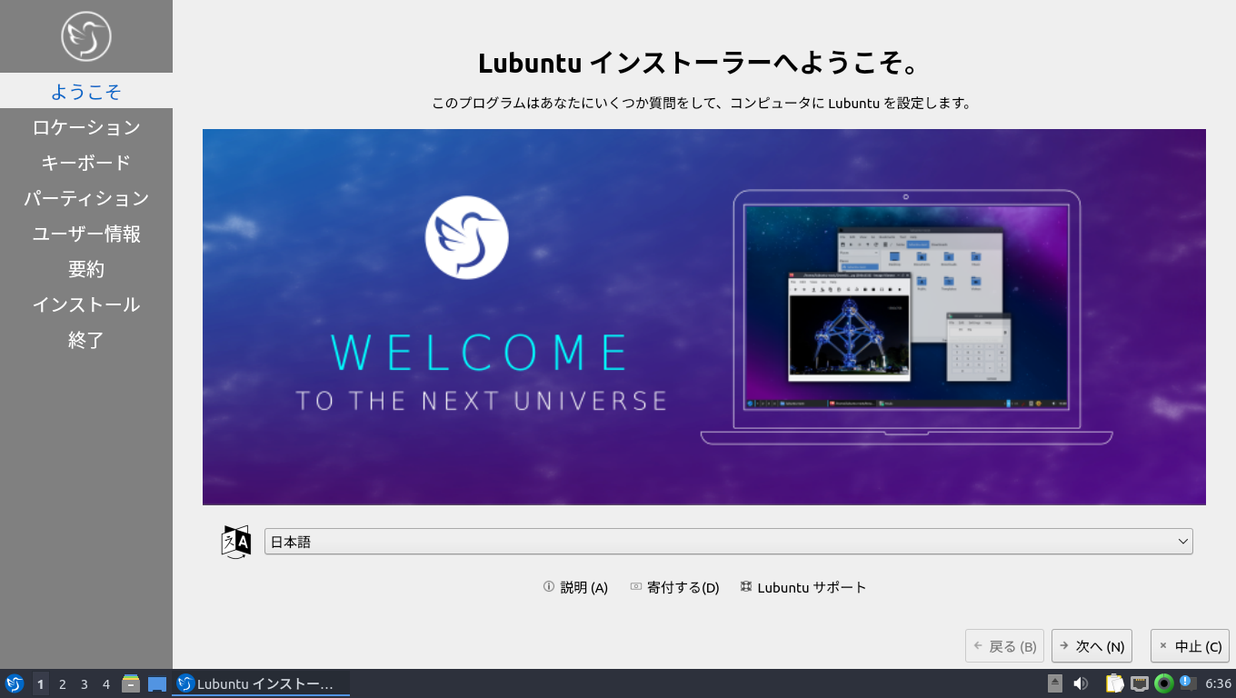Switch to virtual desktop 1
Image resolution: width=1236 pixels, height=698 pixels.
point(40,683)
